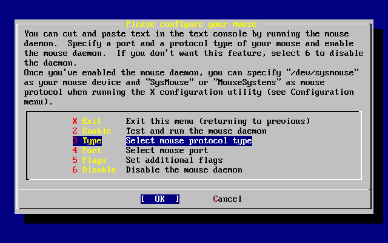Click the red 2 hotkey before Enable

[75, 131]
